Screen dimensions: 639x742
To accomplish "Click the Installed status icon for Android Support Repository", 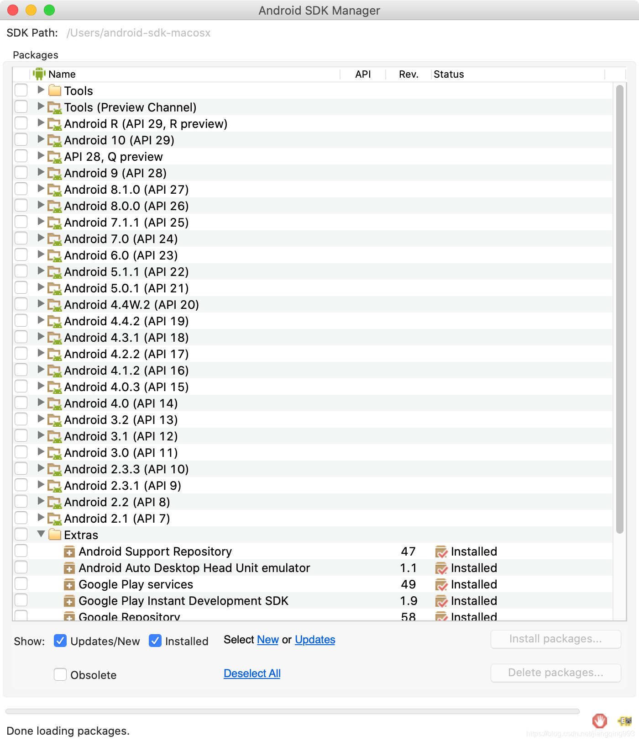I will [441, 552].
